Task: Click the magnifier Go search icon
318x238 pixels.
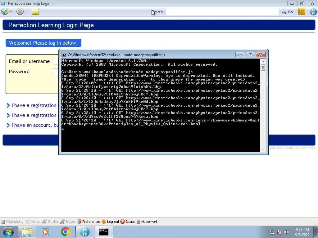Action: (x=284, y=12)
